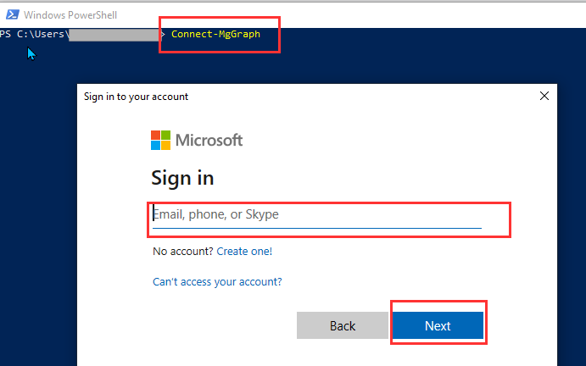Click the Connect-MgGraph command text
Image resolution: width=586 pixels, height=366 pixels.
pos(215,34)
